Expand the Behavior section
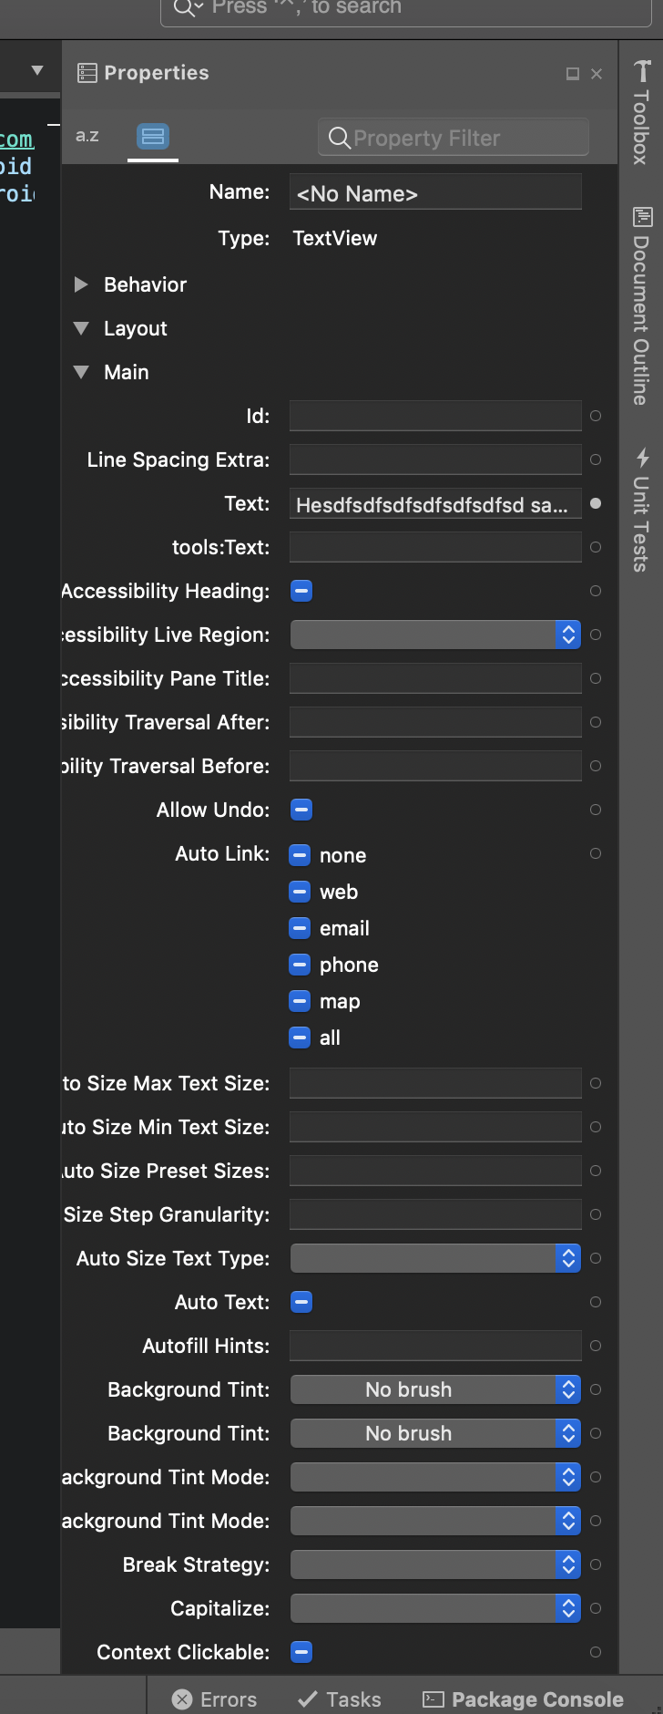 (81, 284)
